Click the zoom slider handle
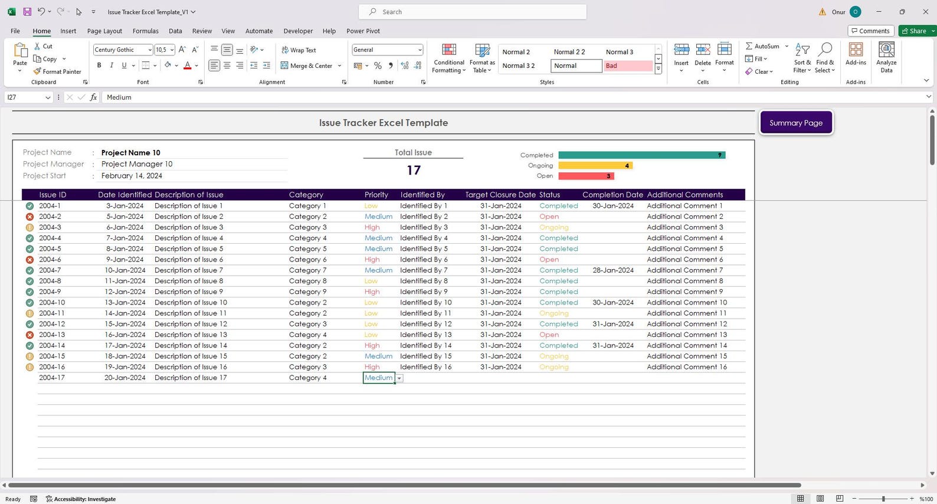The image size is (937, 504). tap(883, 499)
